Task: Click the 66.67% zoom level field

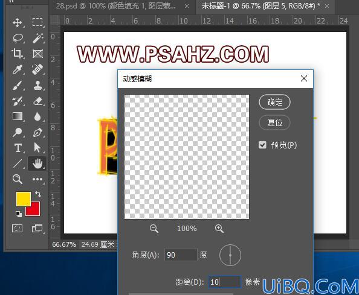Action: tap(64, 244)
